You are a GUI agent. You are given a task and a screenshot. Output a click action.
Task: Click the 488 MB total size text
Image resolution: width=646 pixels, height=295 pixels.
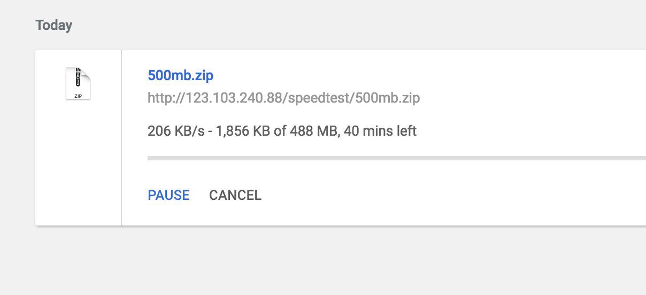(x=313, y=131)
